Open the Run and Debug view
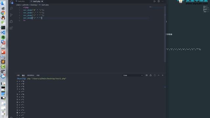This screenshot has height=118, width=210. point(11,21)
